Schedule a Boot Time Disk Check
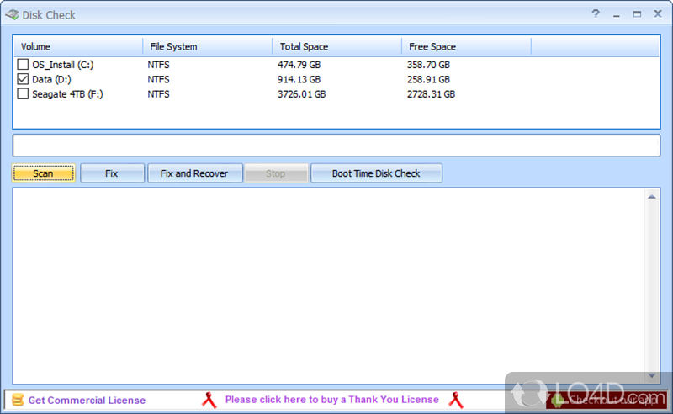This screenshot has width=673, height=414. pyautogui.click(x=376, y=173)
